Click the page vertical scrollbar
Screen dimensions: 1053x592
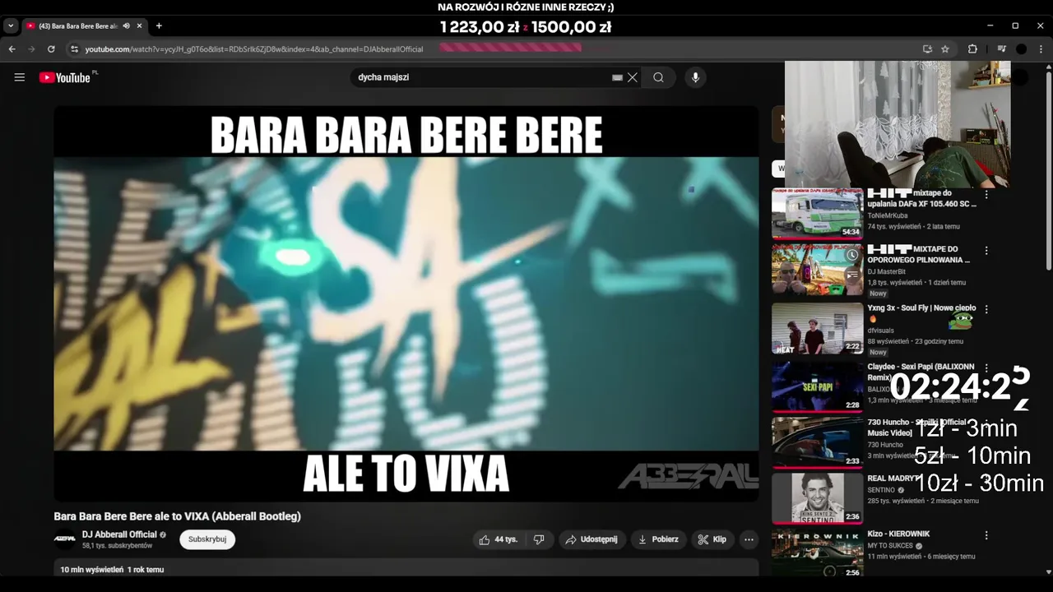1048,173
